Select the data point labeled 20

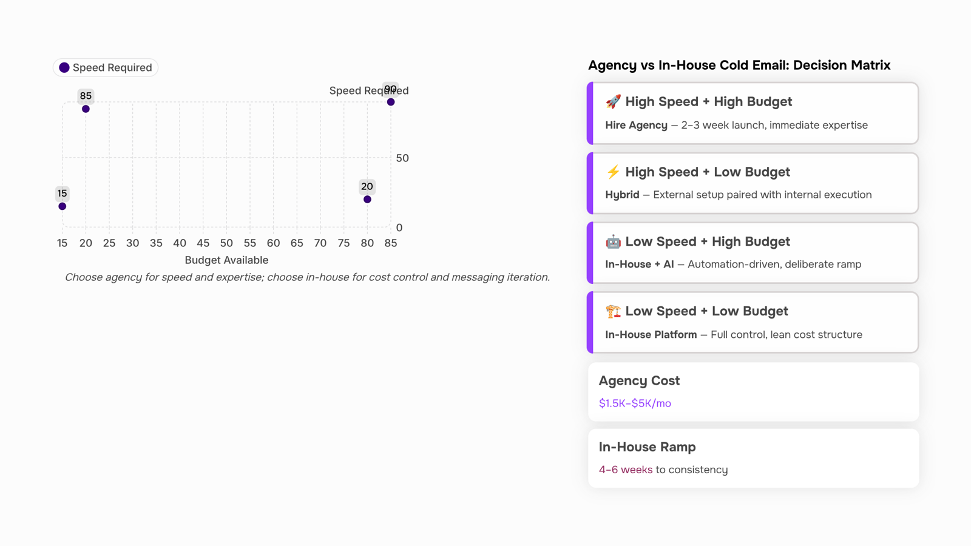367,200
